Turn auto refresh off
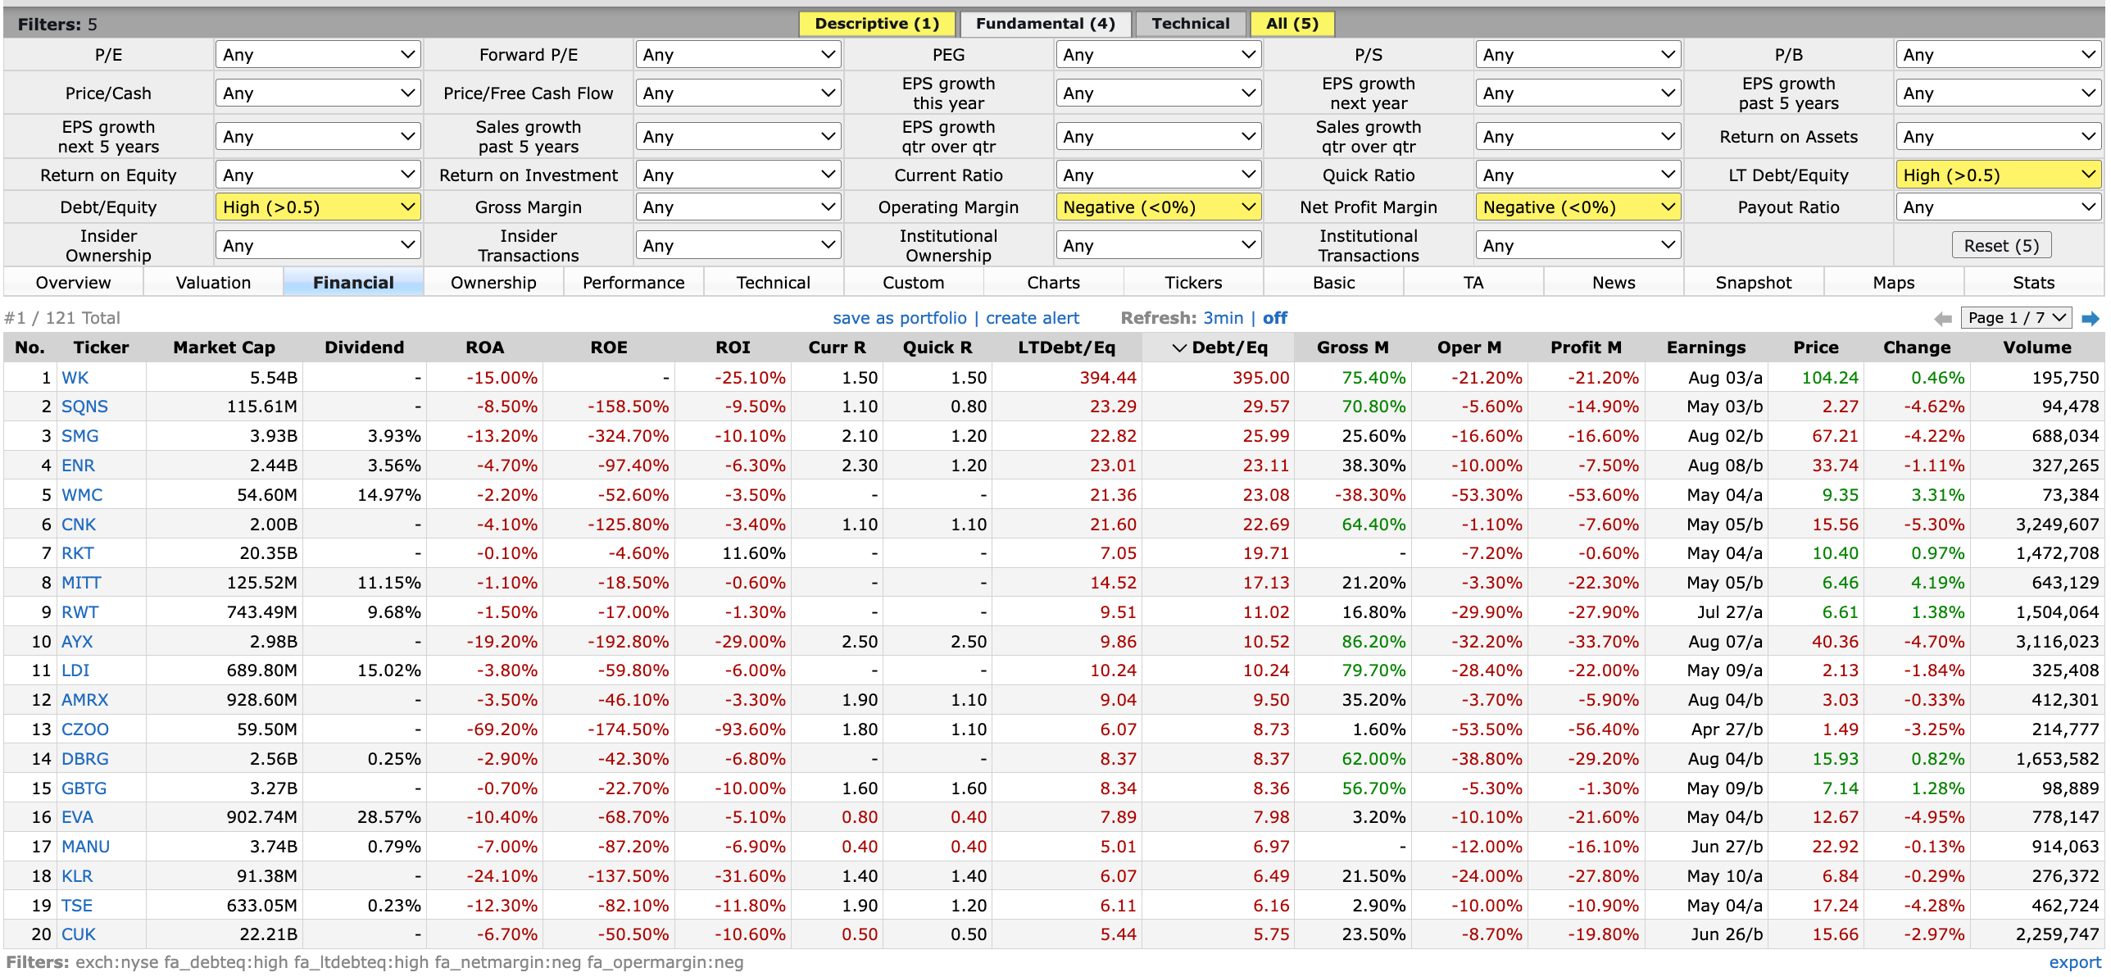The width and height of the screenshot is (2111, 977). tap(1274, 318)
